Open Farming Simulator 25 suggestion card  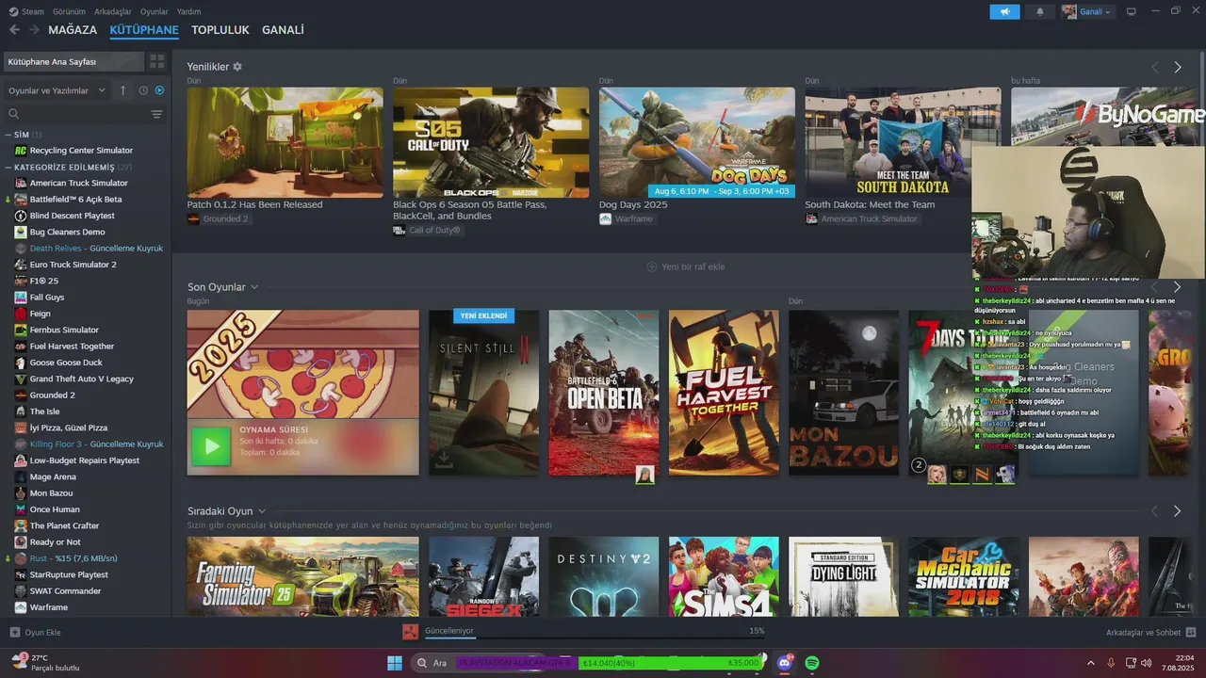pyautogui.click(x=302, y=576)
